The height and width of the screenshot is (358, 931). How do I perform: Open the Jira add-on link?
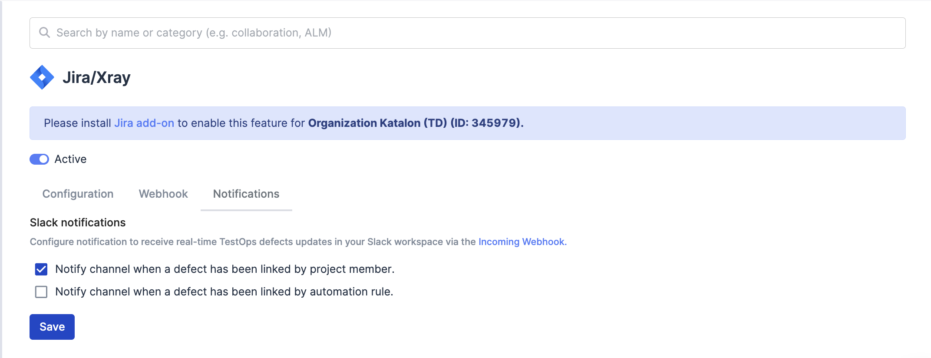(144, 123)
